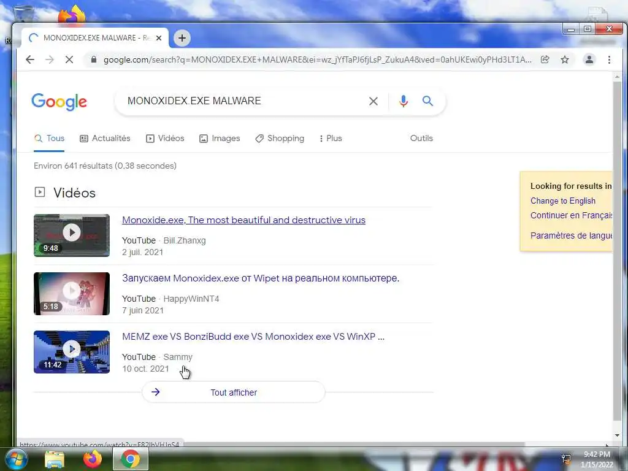
Task: Close the MONOXIDEX.EXE MALWARE tab
Action: click(159, 38)
